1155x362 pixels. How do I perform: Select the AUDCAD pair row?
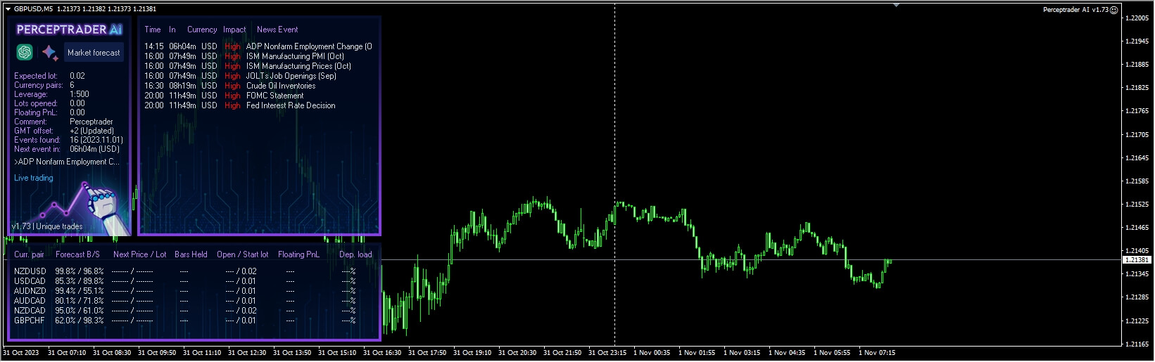pyautogui.click(x=185, y=301)
